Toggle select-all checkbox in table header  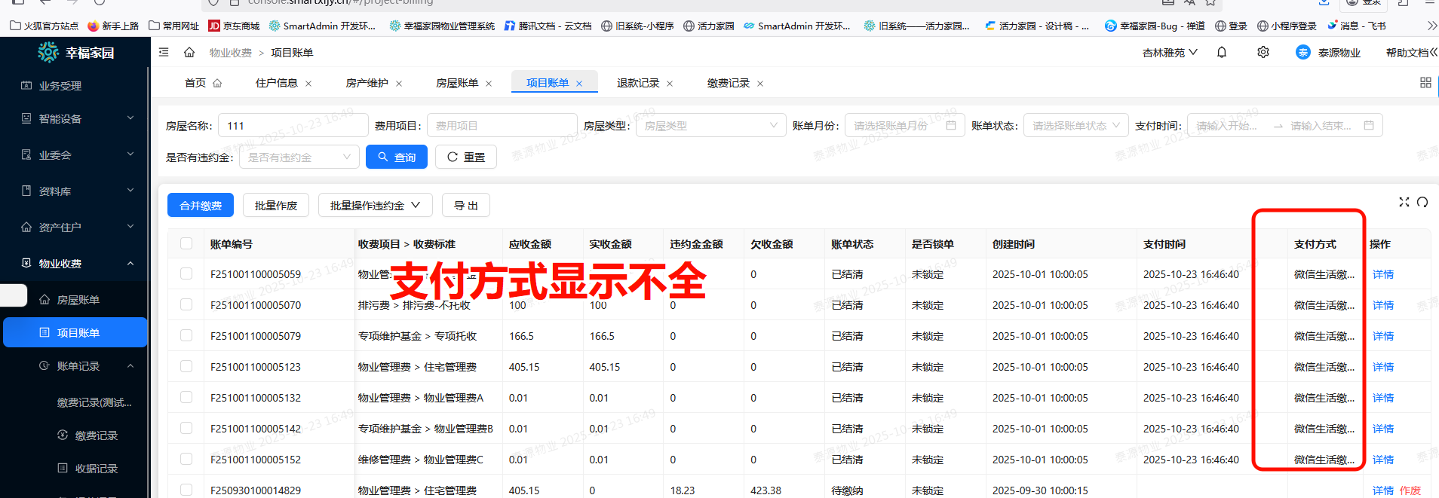[x=186, y=243]
